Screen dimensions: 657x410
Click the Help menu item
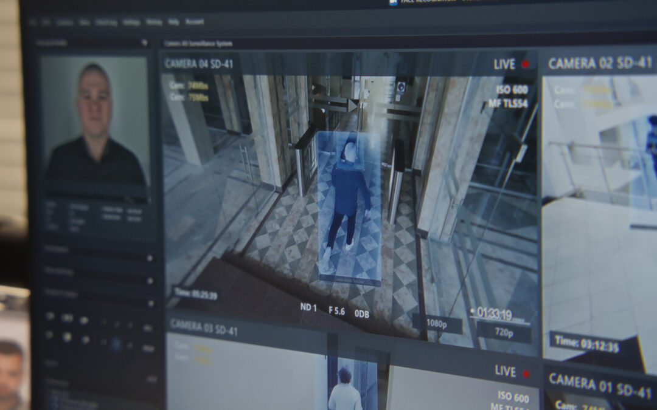(x=174, y=22)
